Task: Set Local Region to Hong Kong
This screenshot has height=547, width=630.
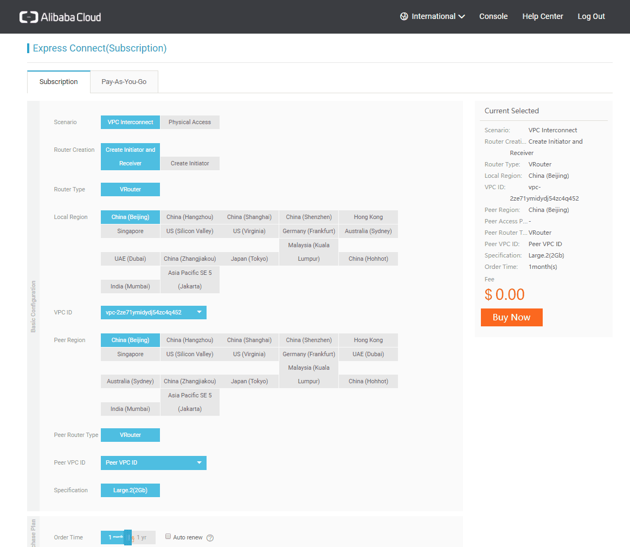Action: point(368,217)
